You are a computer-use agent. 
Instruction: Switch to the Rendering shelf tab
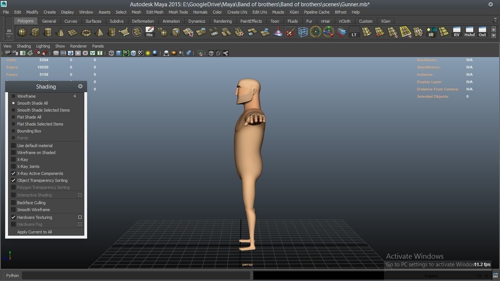tap(223, 21)
